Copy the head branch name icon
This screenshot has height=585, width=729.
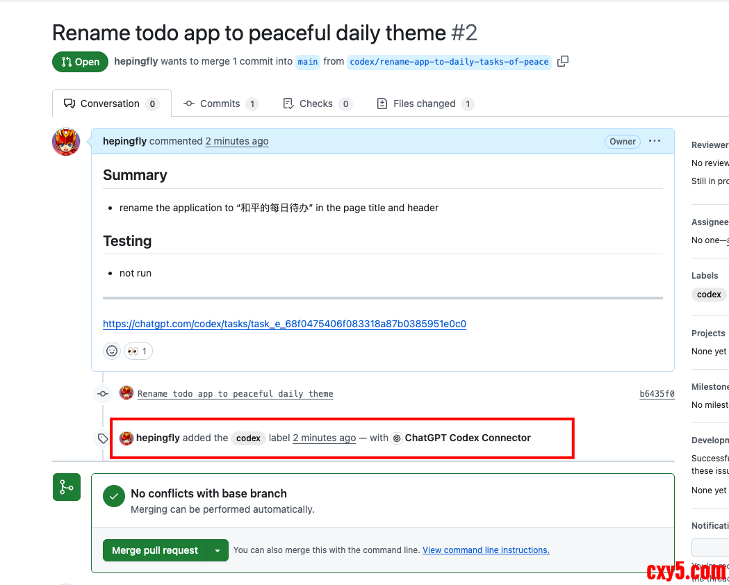point(563,61)
